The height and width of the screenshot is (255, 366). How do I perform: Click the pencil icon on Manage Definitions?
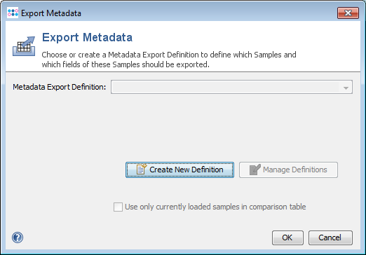(255, 170)
